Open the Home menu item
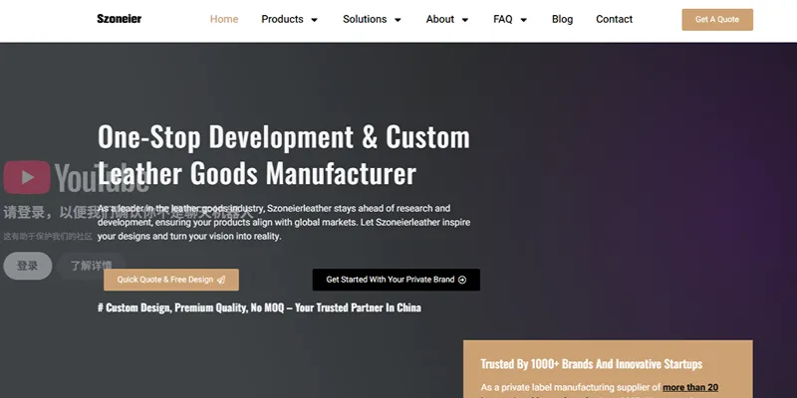This screenshot has width=797, height=398. [x=224, y=19]
